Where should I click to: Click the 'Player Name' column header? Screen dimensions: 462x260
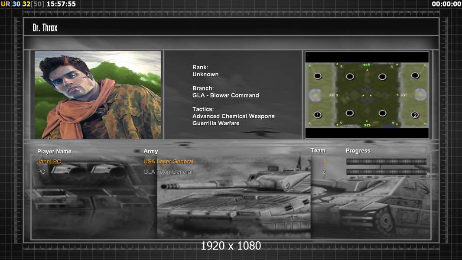click(x=54, y=151)
